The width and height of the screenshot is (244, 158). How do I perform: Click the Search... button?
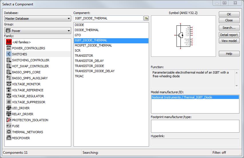(229, 28)
